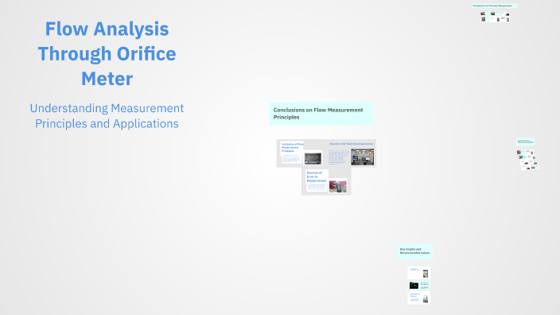Screen dimensions: 560x315
Task: Click 'Alignment with Theoretical Expectations' heading
Action: [x=351, y=143]
